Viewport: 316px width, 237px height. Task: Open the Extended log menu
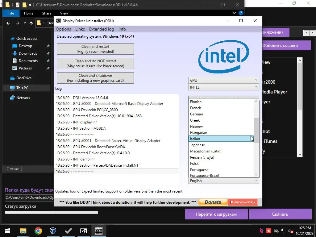click(101, 29)
